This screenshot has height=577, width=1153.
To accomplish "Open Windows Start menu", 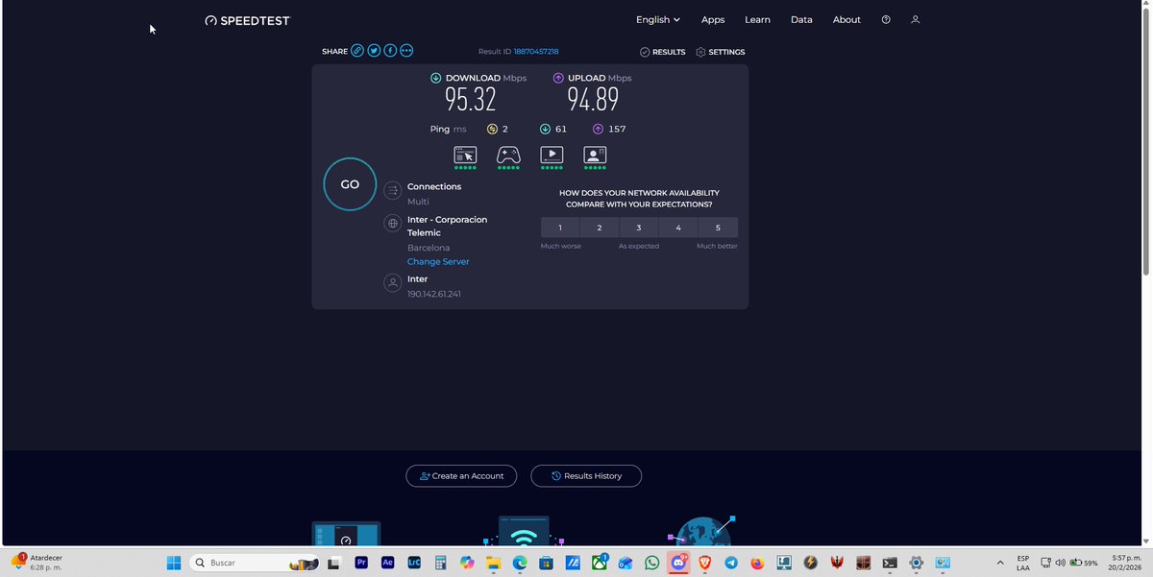I will (174, 563).
